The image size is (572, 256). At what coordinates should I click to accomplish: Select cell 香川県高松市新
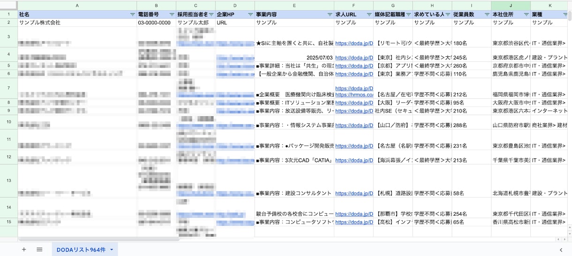tap(511, 222)
